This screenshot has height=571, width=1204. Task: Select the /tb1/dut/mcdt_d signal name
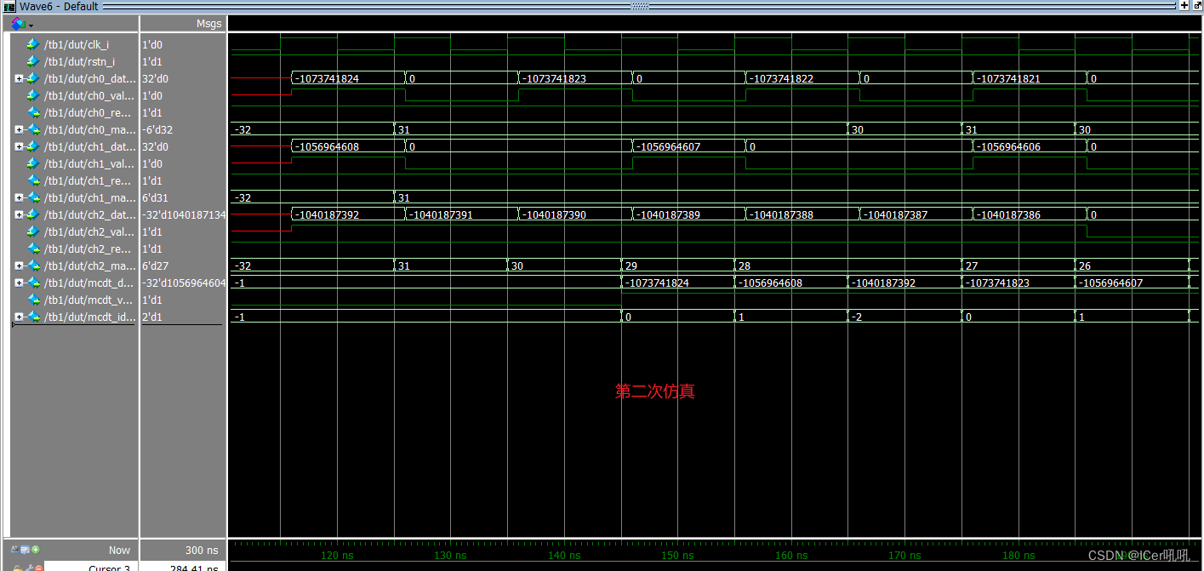coord(89,283)
